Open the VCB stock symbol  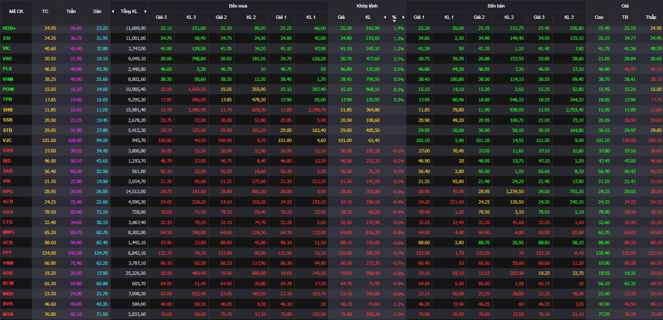pos(8,243)
